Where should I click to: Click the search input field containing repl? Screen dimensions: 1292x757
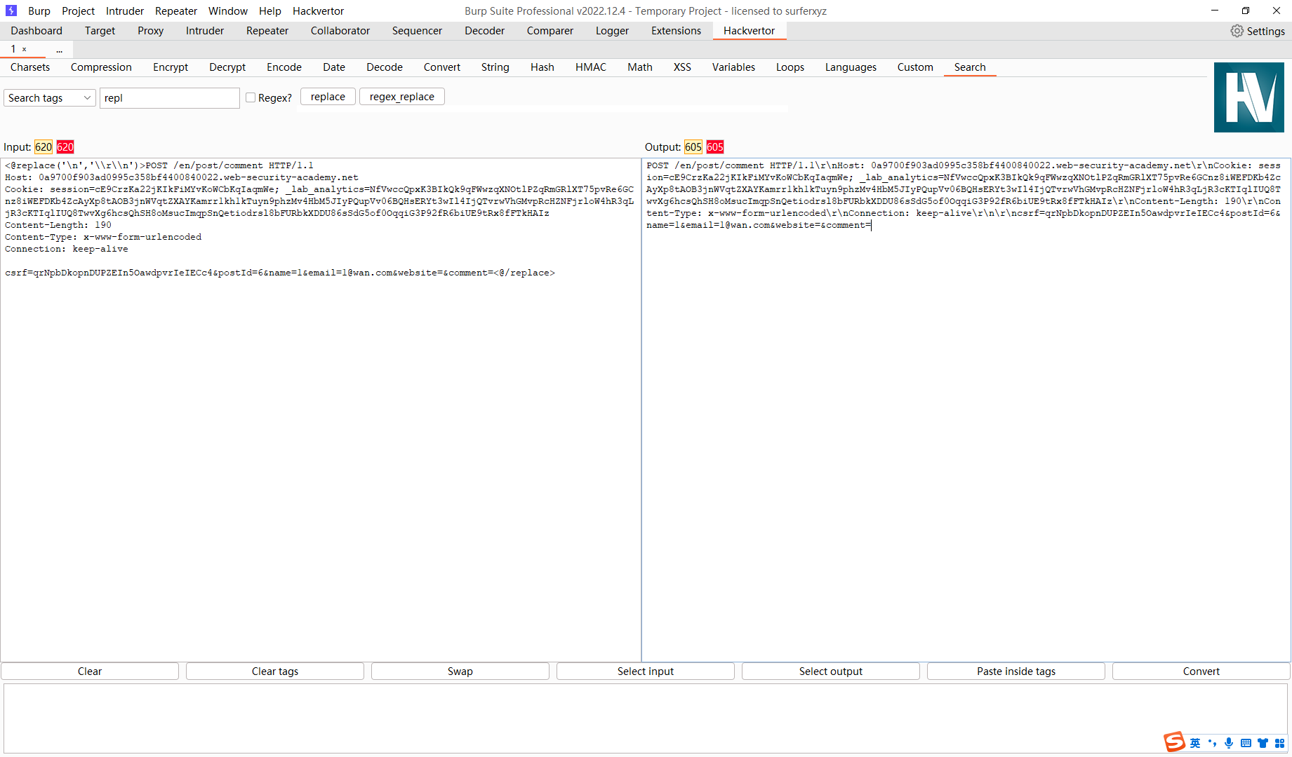[x=170, y=97]
